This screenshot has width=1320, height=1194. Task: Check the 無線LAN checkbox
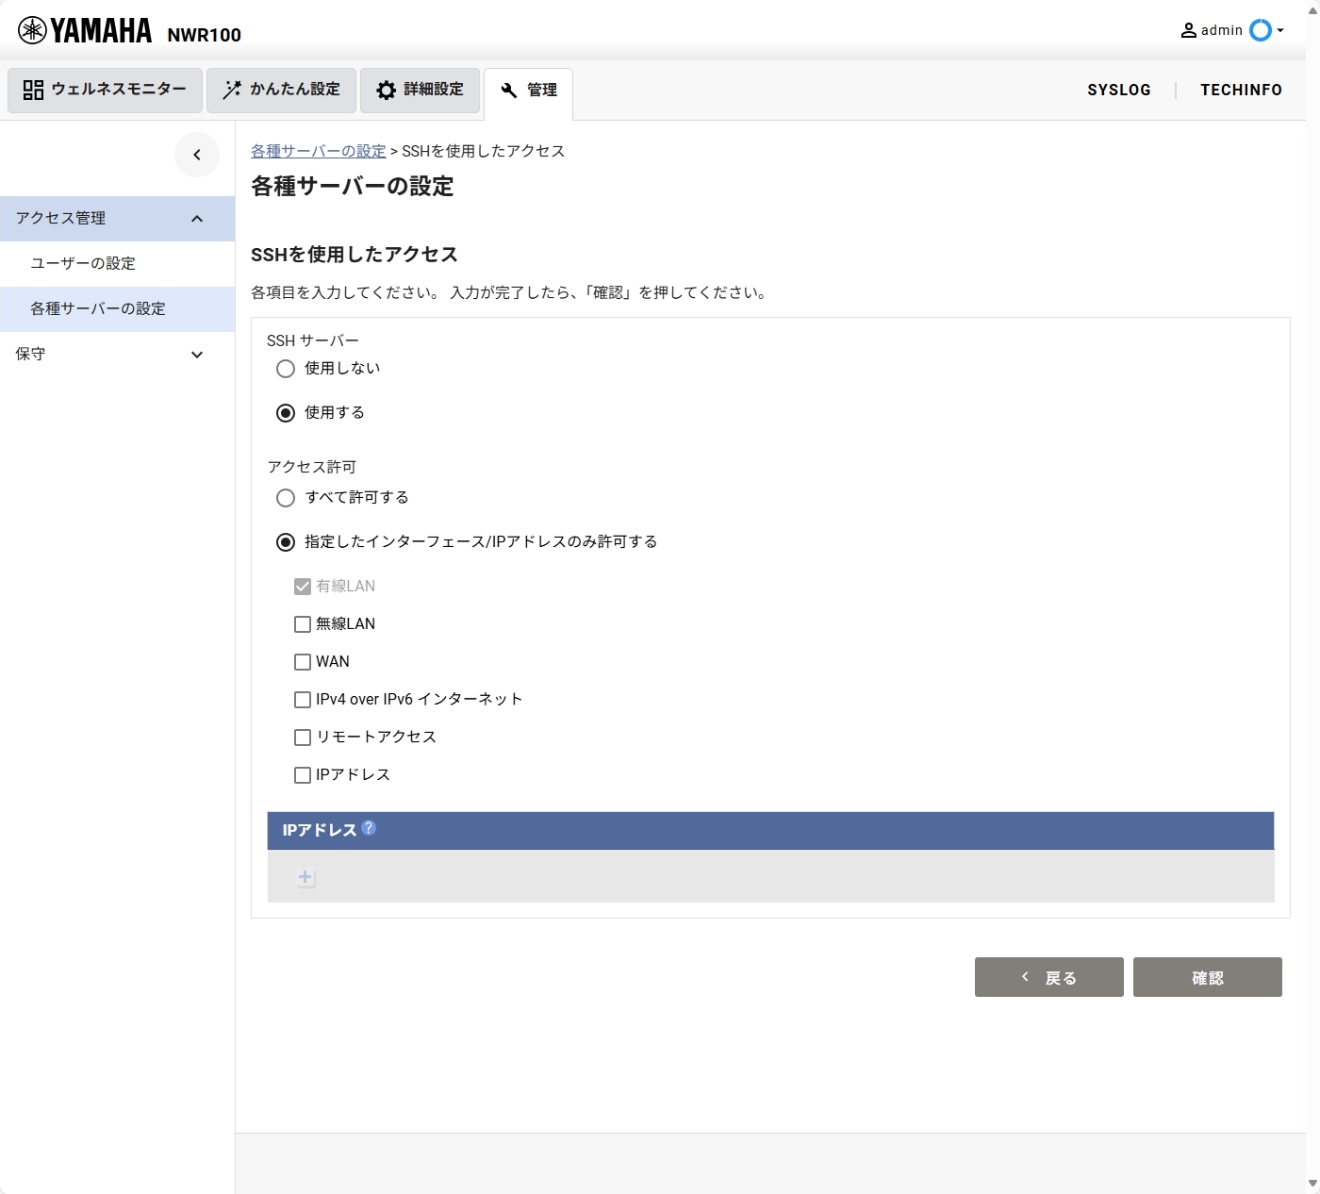pos(303,623)
